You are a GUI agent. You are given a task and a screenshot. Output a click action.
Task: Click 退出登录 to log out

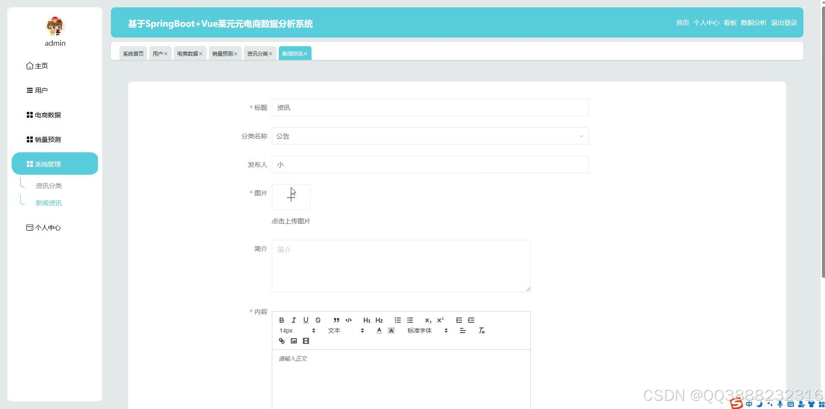pyautogui.click(x=784, y=23)
